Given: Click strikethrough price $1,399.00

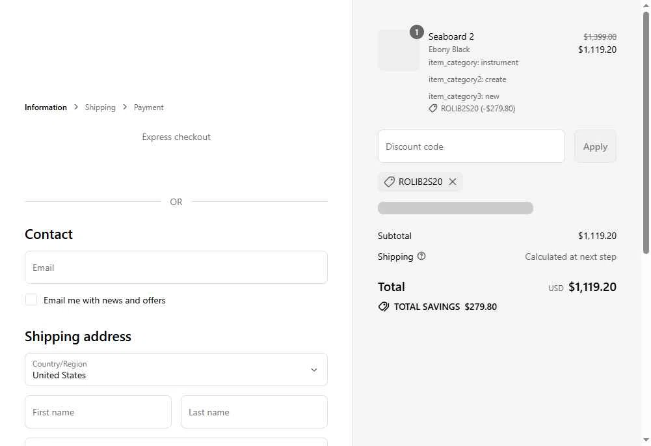Looking at the screenshot, I should point(600,36).
